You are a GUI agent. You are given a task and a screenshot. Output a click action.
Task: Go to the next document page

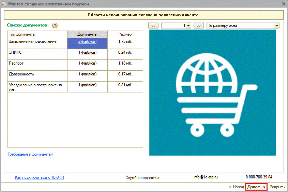click(199, 25)
